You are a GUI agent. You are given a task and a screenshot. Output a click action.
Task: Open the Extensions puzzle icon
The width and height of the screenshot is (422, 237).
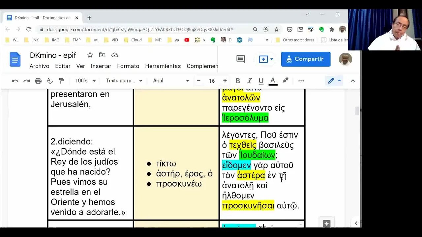click(x=332, y=29)
